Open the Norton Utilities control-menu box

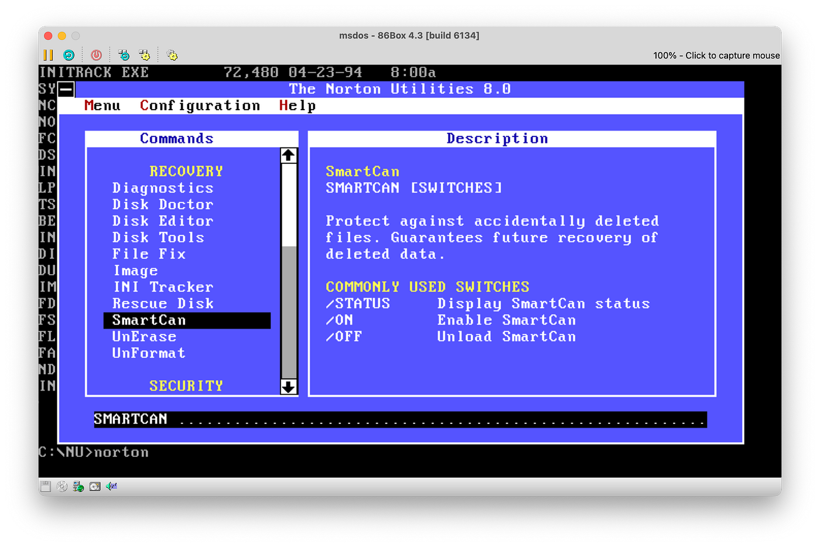point(66,89)
